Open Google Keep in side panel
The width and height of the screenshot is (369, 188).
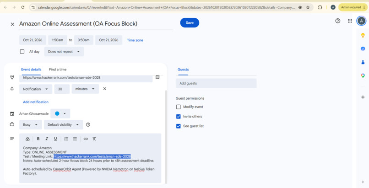tap(363, 35)
